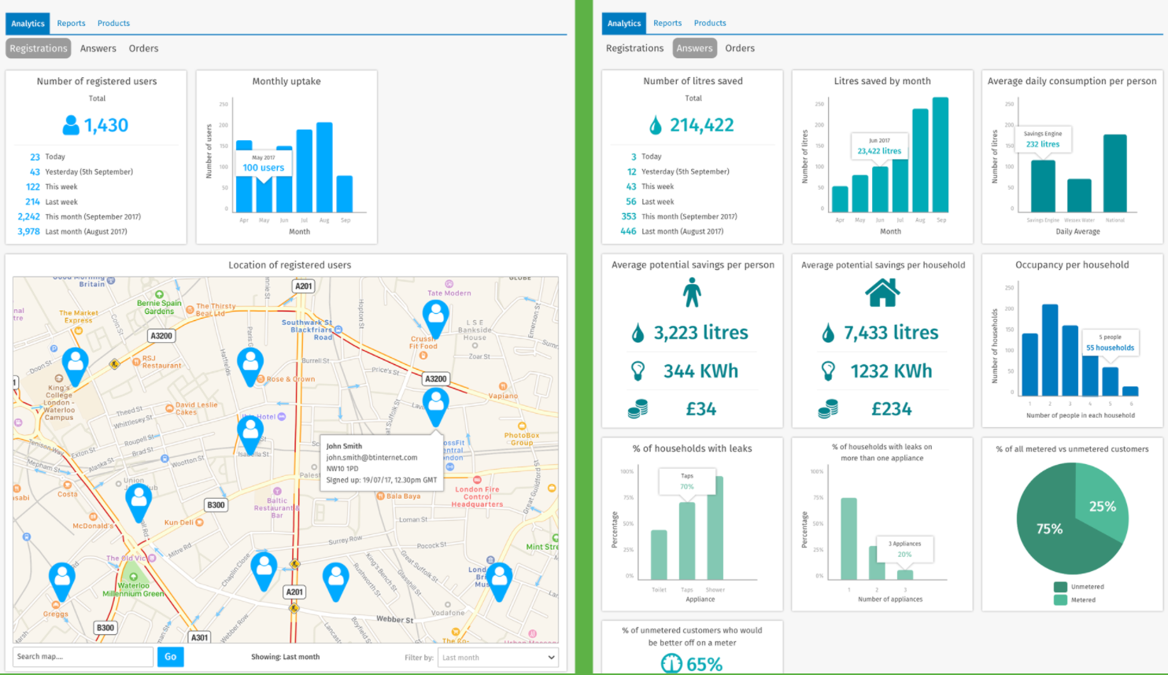Open the Products tab in right panel

pyautogui.click(x=709, y=24)
